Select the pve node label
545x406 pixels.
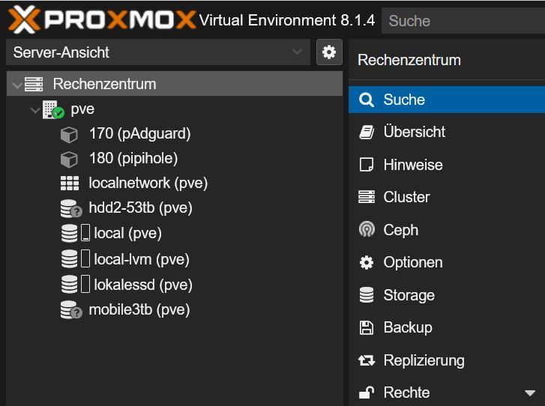(x=82, y=109)
